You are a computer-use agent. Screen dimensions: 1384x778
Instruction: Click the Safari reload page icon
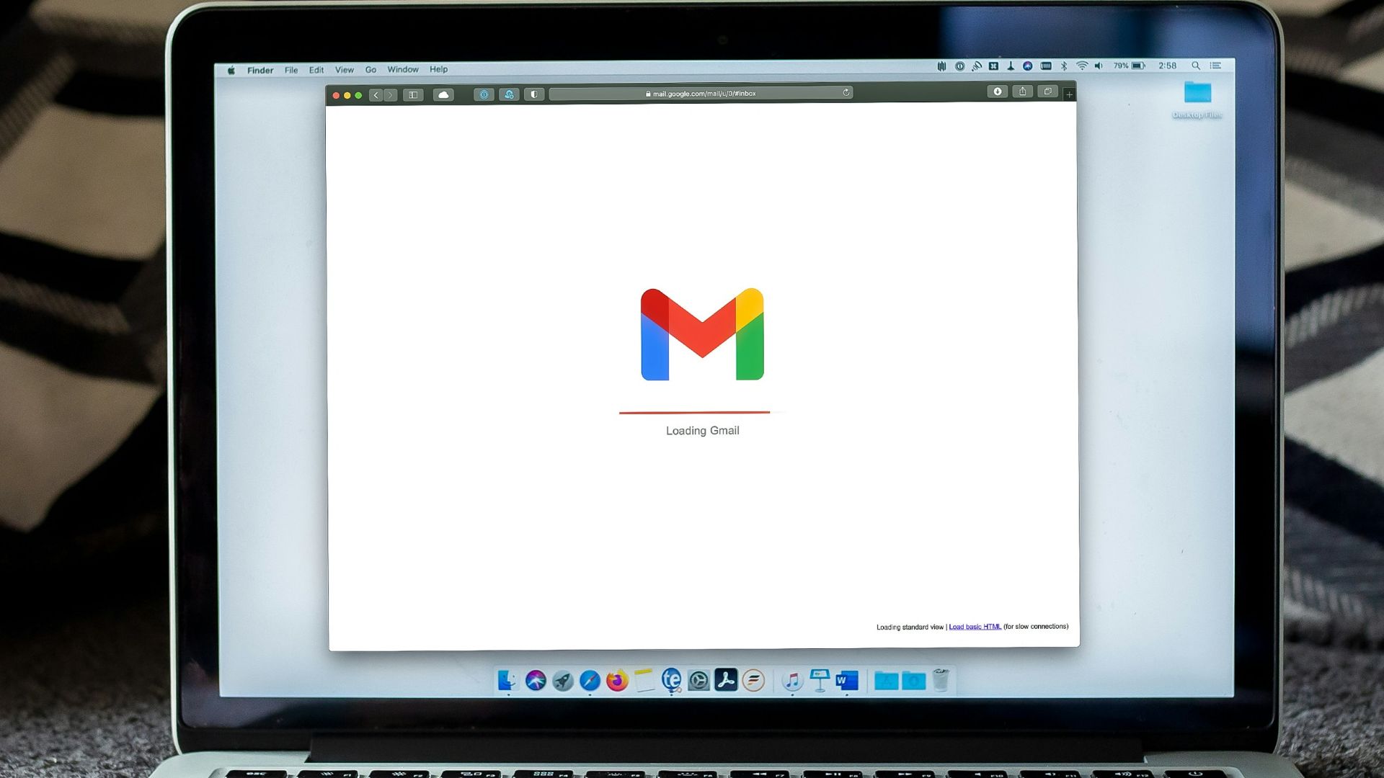(846, 93)
